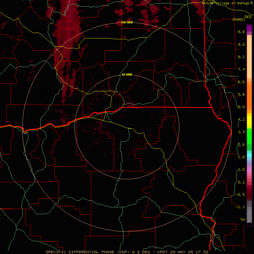The width and height of the screenshot is (254, 254).
Task: Click the bright green band near 3.4
Action: click(x=249, y=136)
